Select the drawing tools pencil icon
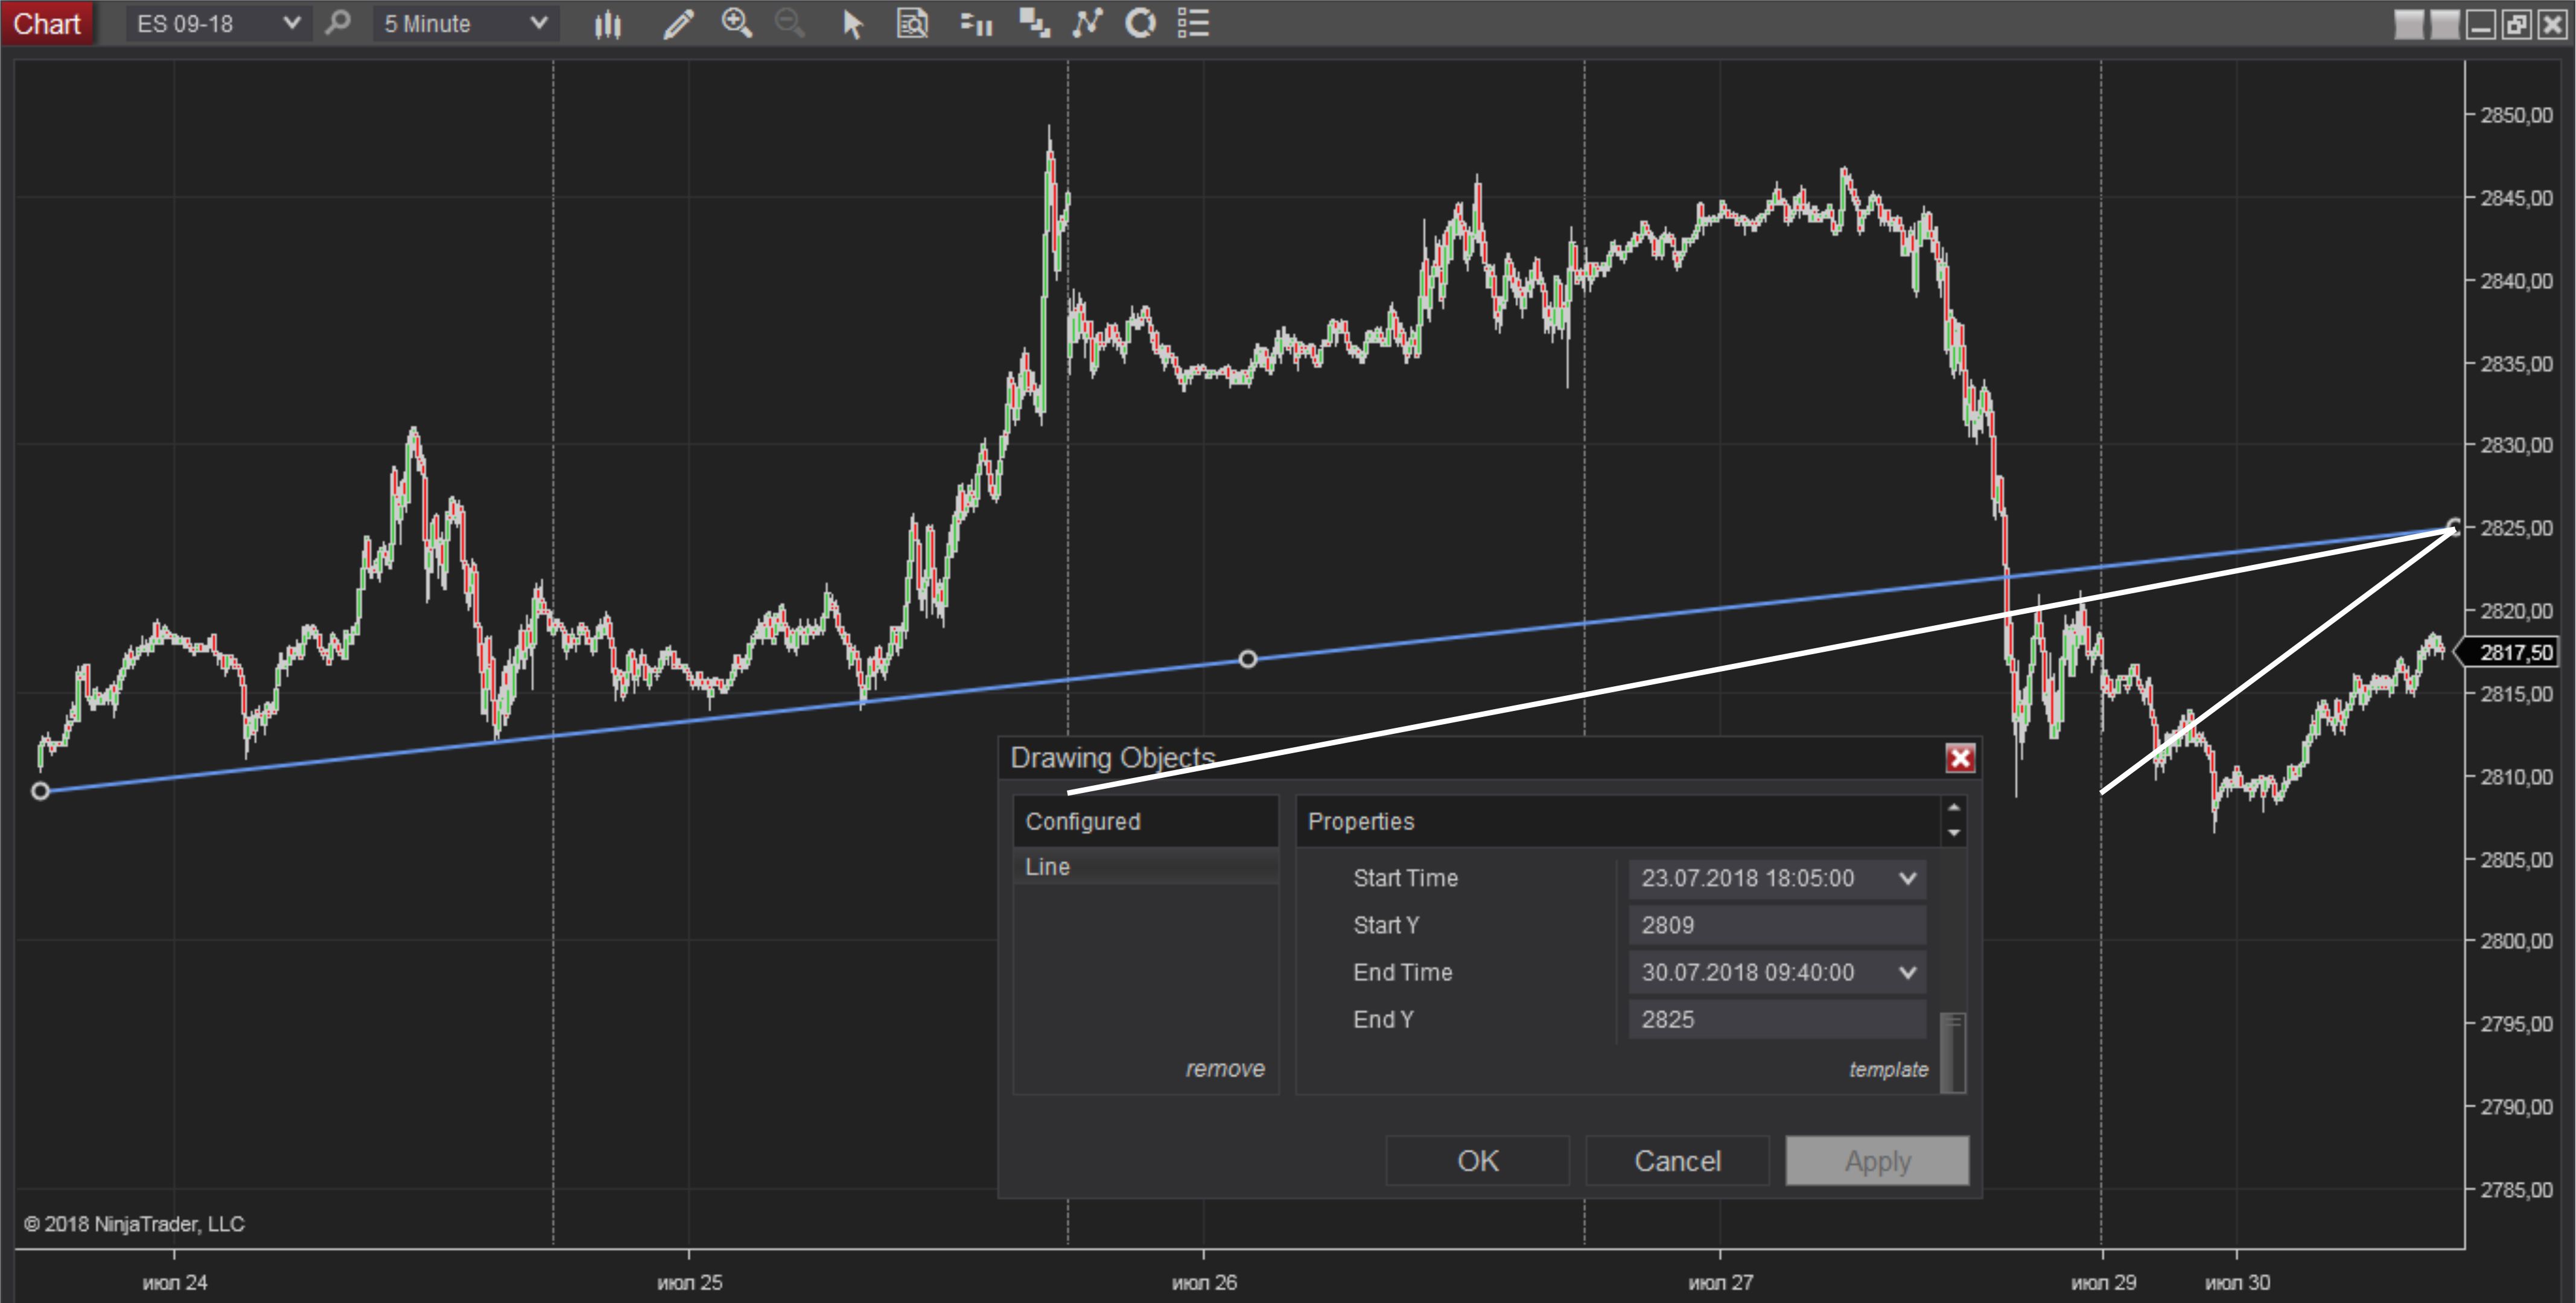This screenshot has width=2576, height=1303. 678,23
